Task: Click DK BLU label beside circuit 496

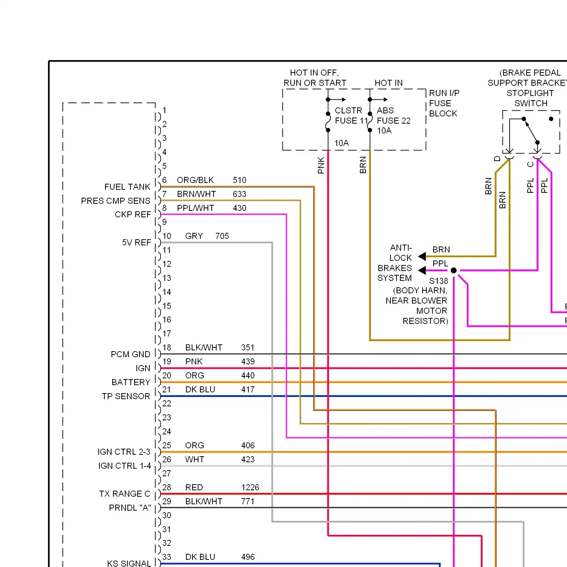Action: (200, 557)
